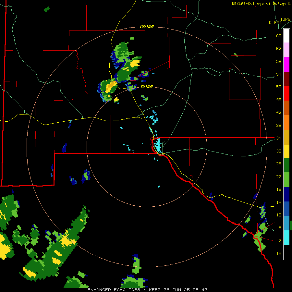
Task: Click the 100 NMI range ring label
Action: 147,27
